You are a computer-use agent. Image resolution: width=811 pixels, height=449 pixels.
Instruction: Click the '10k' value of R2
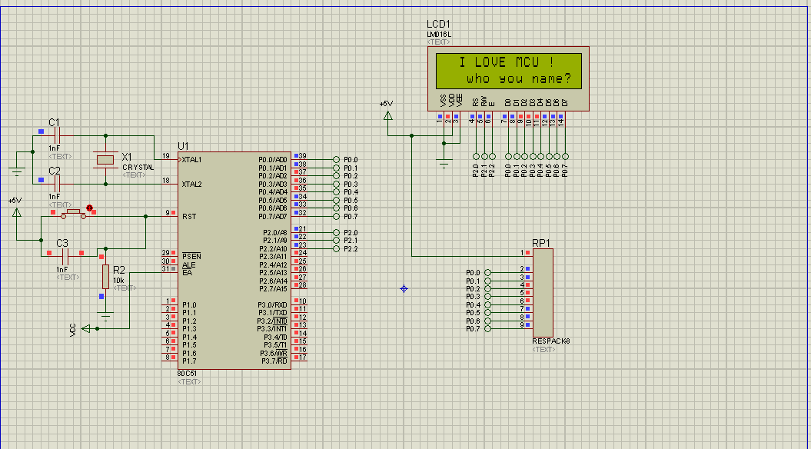point(118,280)
